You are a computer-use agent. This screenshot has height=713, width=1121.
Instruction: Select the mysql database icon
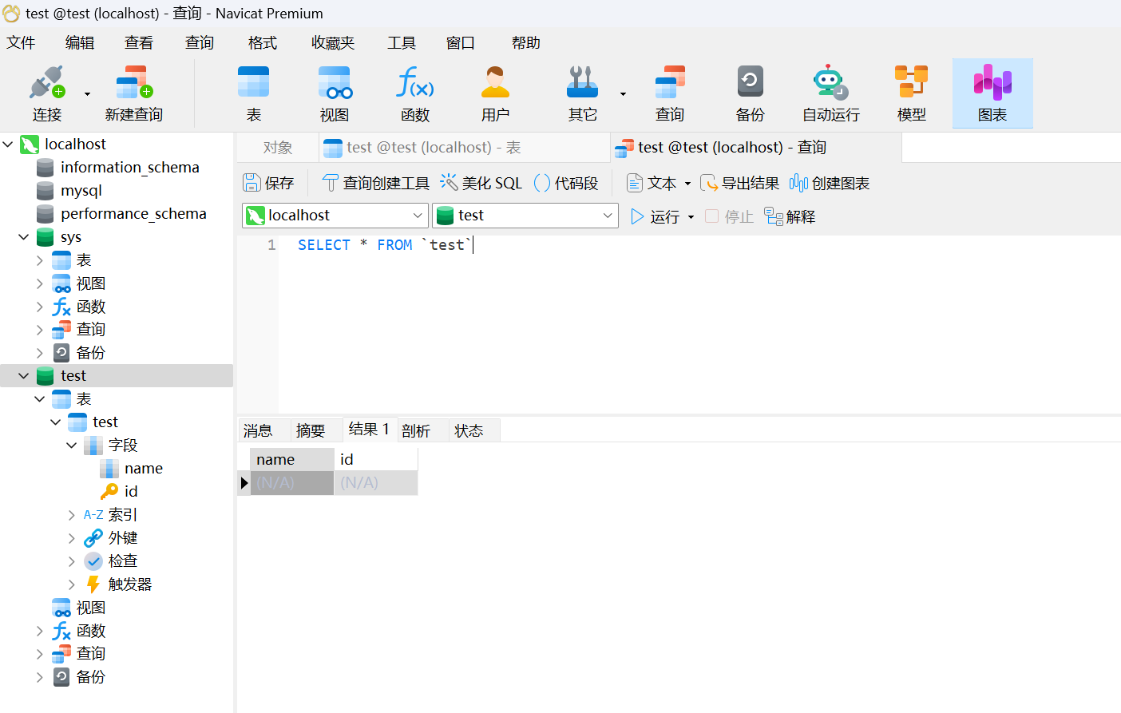(46, 191)
